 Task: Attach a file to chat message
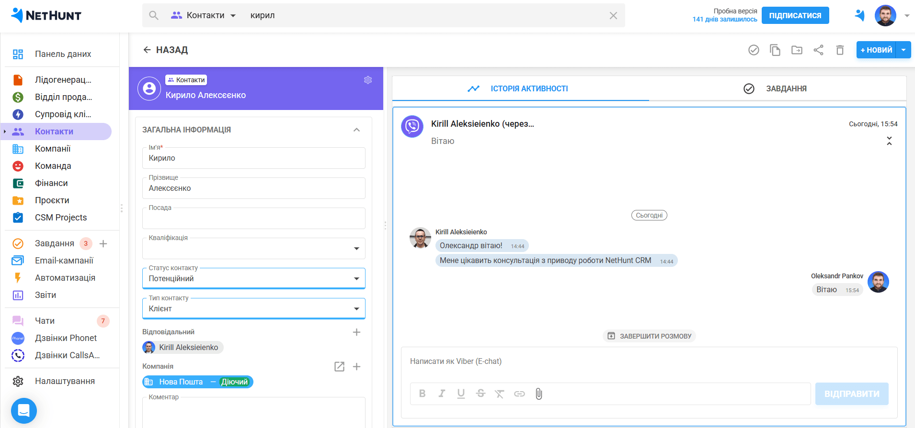[x=539, y=394]
